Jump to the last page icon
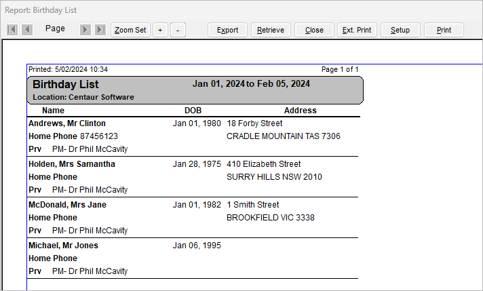This screenshot has width=483, height=291. [100, 30]
